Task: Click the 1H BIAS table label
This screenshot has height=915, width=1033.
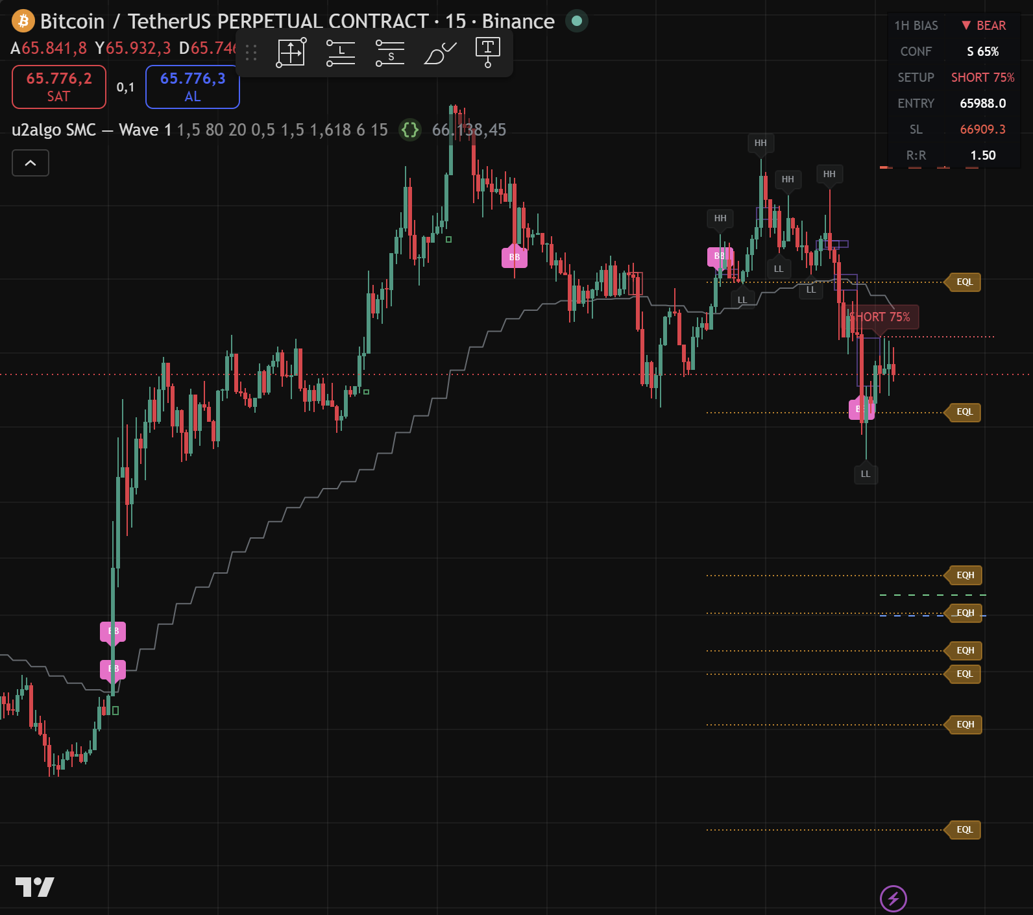Action: click(916, 25)
